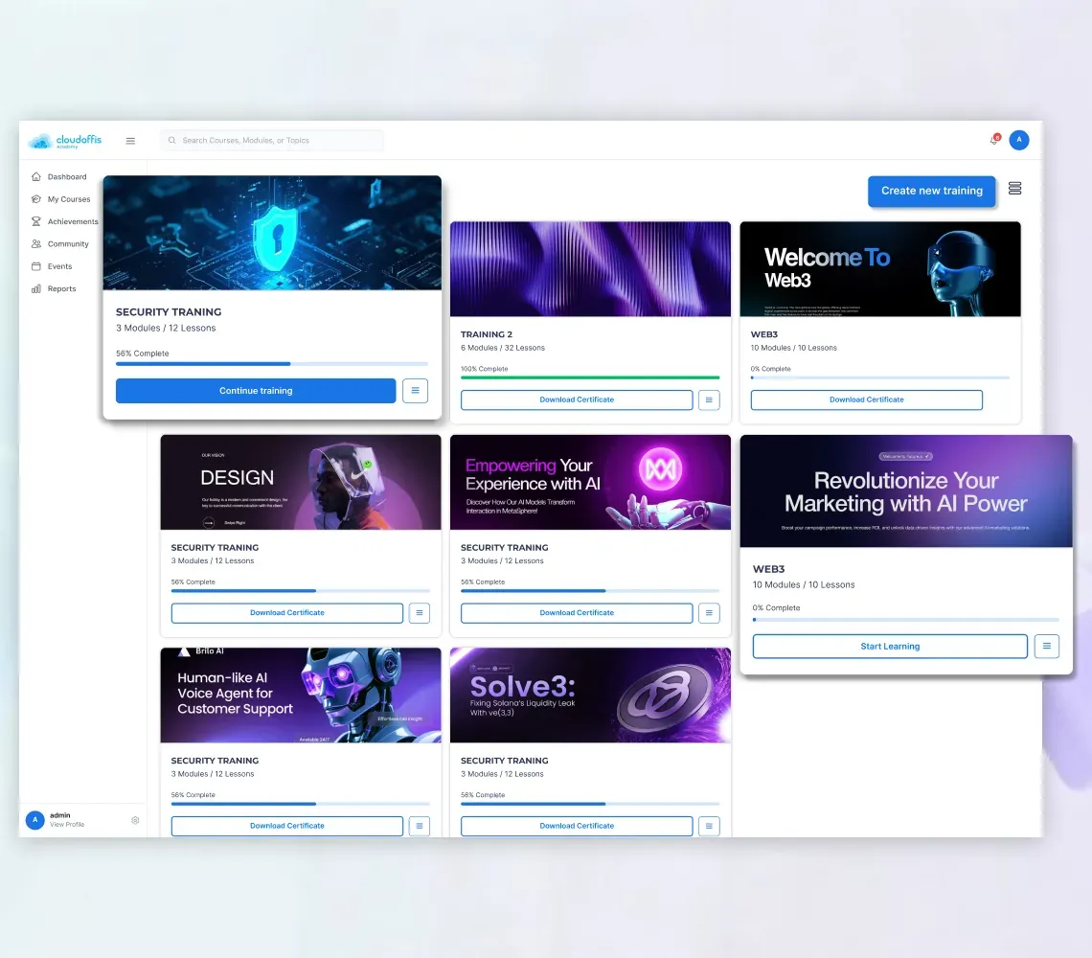Click '100% Complete' label

tap(484, 369)
